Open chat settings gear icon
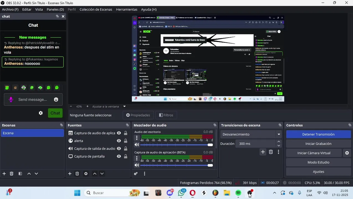 click(41, 113)
